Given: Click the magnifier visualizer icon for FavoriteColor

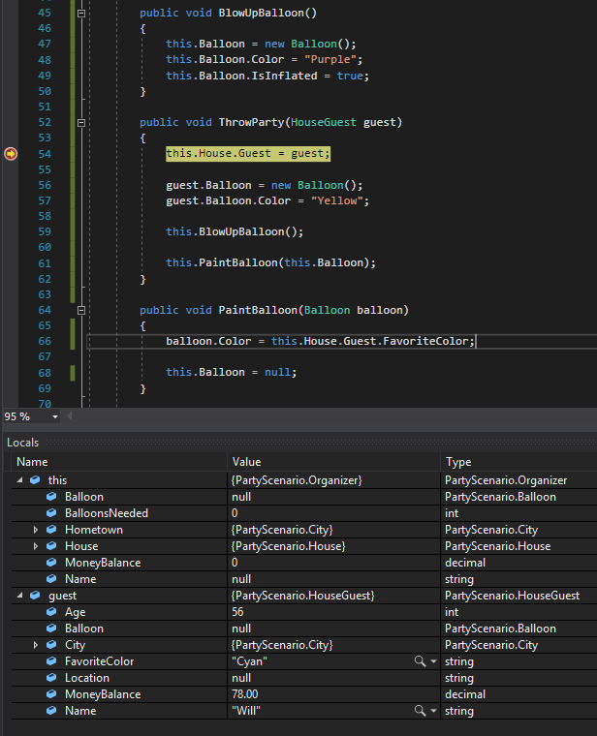Looking at the screenshot, I should click(x=420, y=661).
